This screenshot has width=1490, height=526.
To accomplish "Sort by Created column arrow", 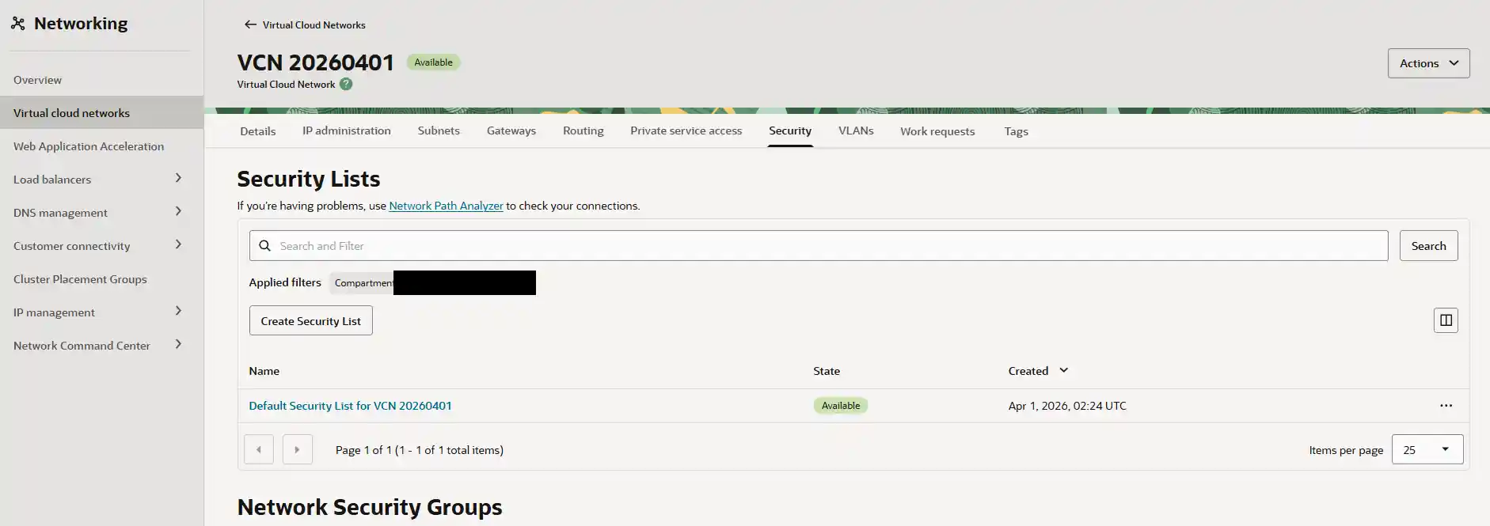I will (x=1063, y=370).
